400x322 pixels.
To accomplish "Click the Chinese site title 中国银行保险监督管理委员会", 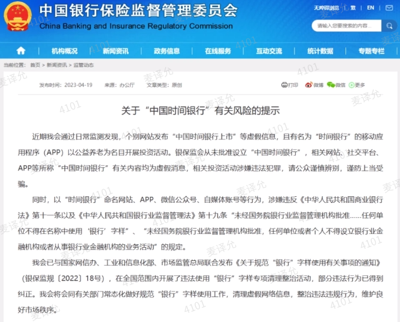I will click(x=138, y=10).
